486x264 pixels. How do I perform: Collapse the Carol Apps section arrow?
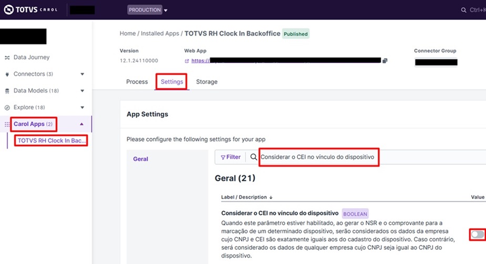pos(82,124)
